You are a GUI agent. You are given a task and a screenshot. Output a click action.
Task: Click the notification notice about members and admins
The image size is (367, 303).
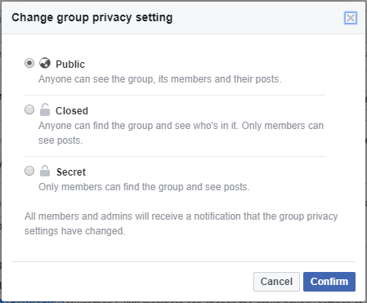click(x=181, y=224)
